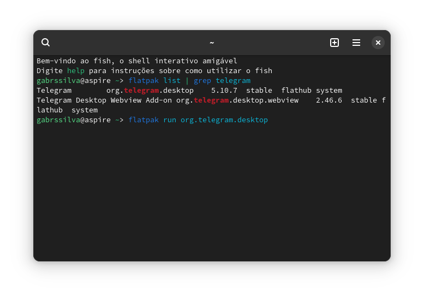
Task: Click the version number 2.46.6
Action: pyautogui.click(x=329, y=100)
